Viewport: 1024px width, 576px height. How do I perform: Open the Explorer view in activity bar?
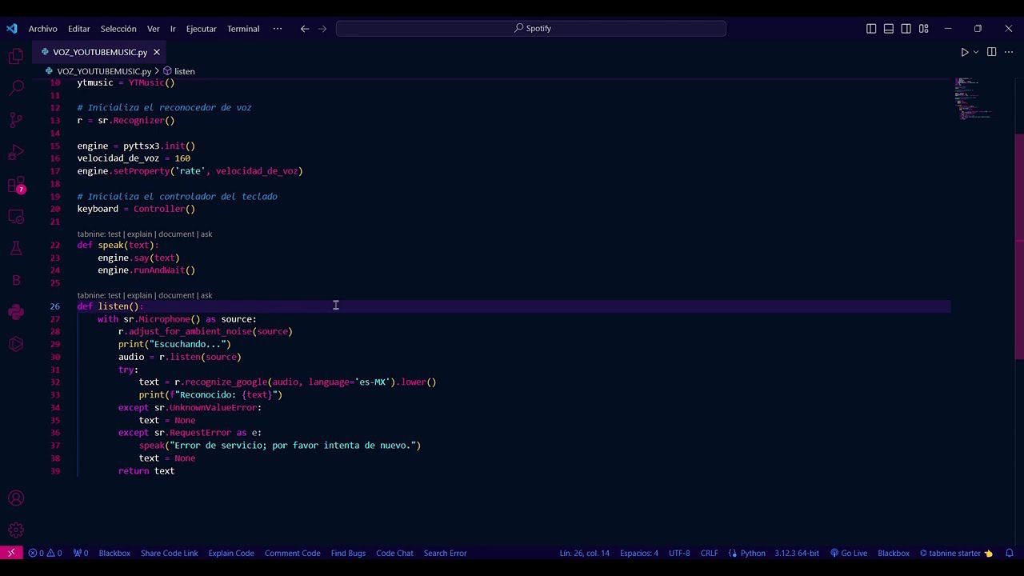coord(16,57)
